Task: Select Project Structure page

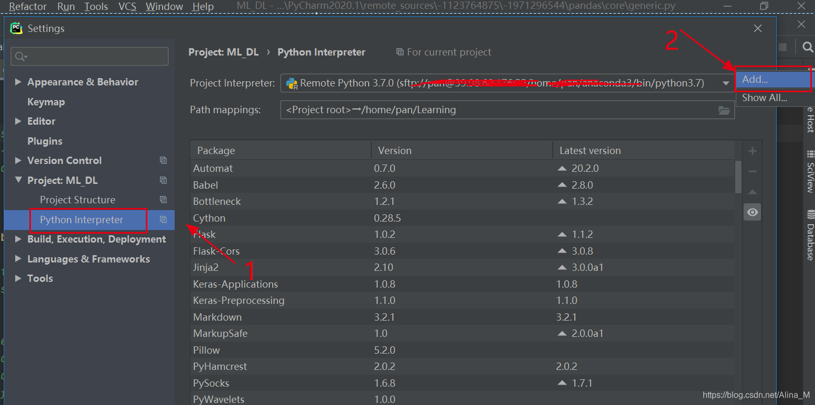Action: 78,200
